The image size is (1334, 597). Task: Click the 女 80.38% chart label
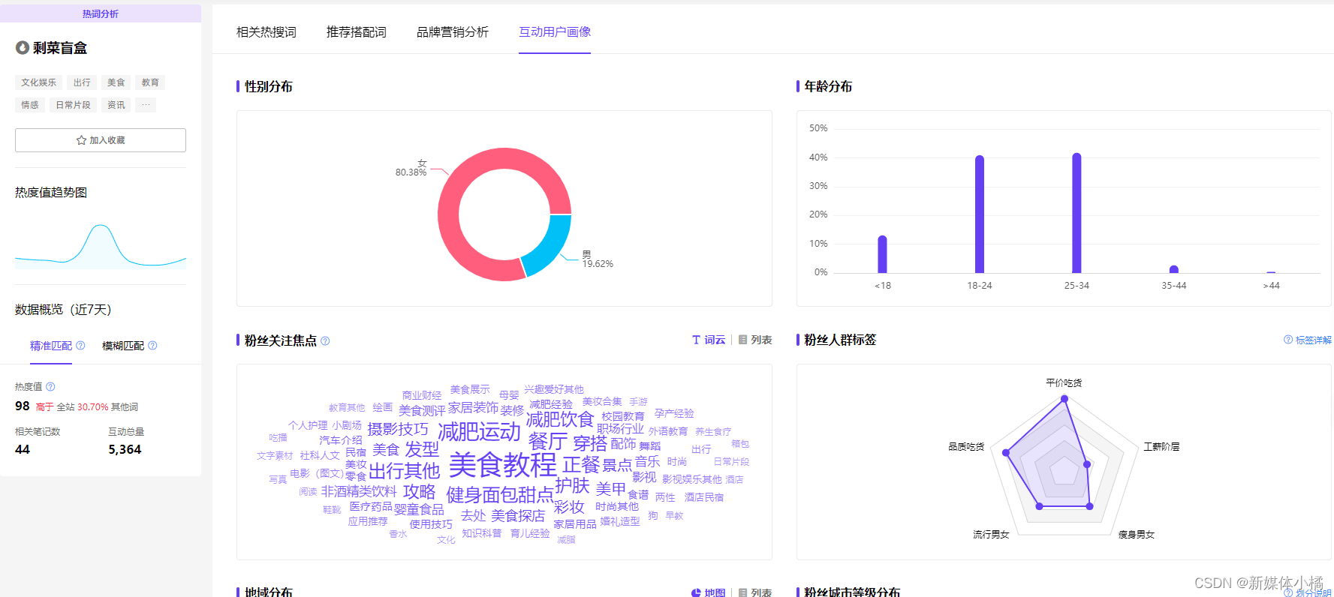pyautogui.click(x=411, y=168)
